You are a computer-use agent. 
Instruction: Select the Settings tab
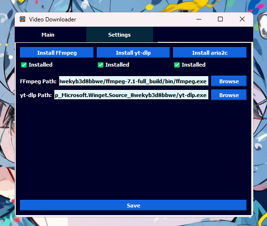click(x=120, y=35)
